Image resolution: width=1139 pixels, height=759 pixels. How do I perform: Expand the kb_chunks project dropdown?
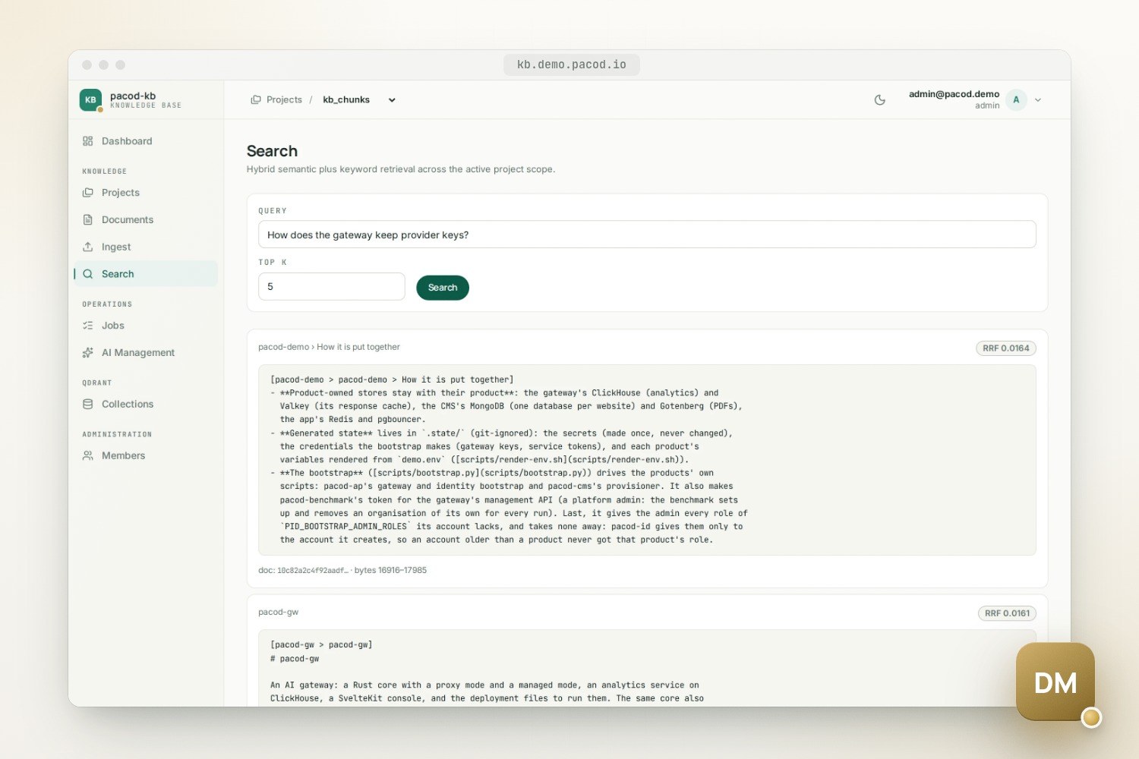[x=359, y=99]
